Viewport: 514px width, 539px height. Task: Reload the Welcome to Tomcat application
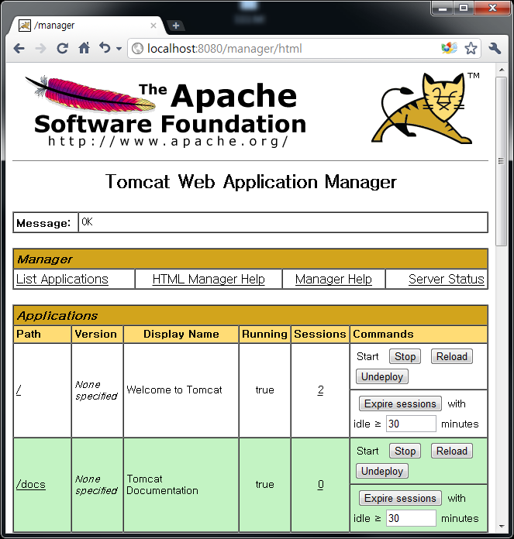(x=452, y=356)
